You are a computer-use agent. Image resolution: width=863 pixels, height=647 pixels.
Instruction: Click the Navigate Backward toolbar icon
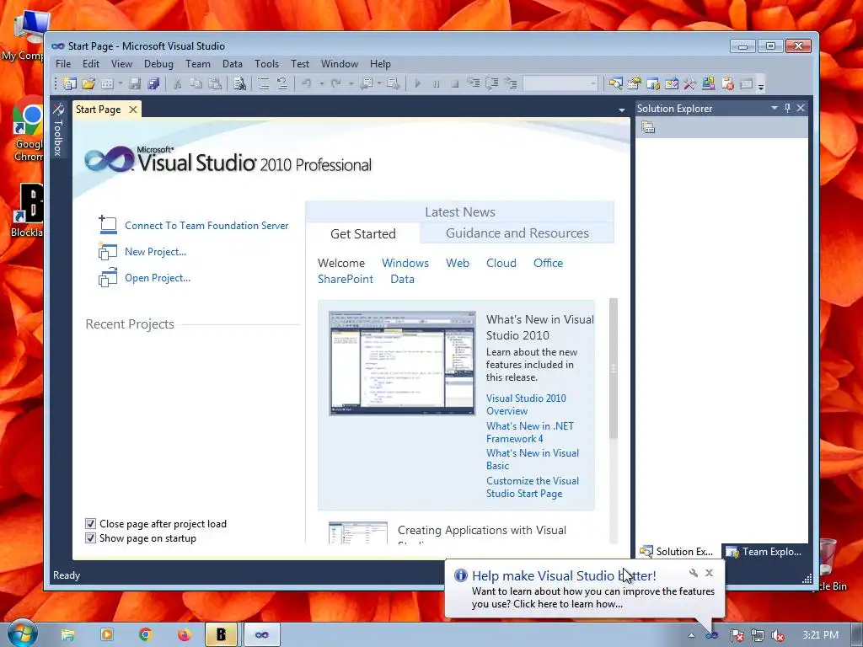tap(366, 83)
